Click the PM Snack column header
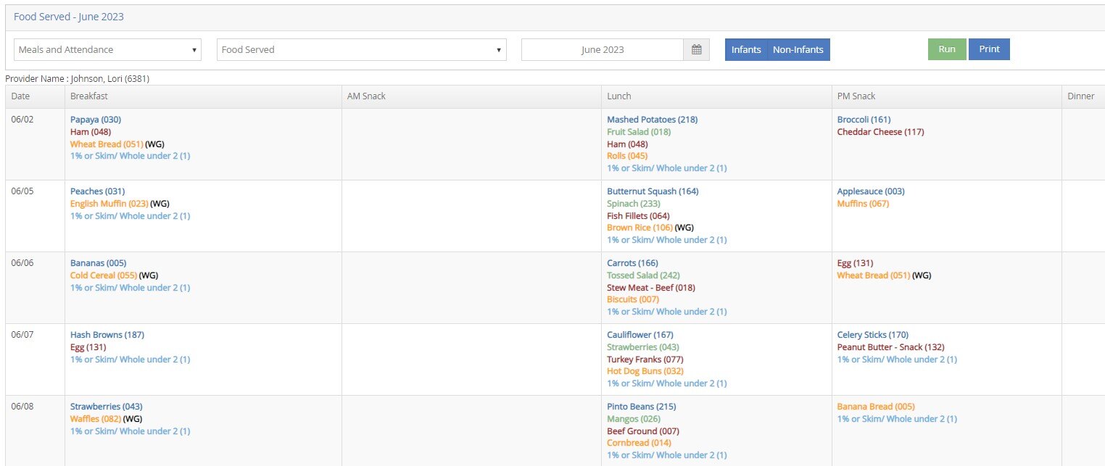Viewport: 1105px width, 466px height. (x=856, y=96)
